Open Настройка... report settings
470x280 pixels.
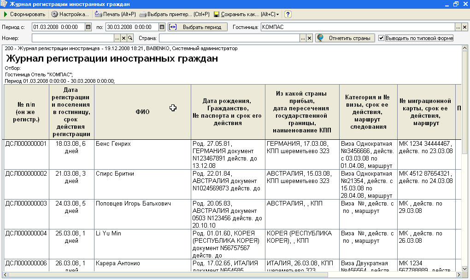coord(70,14)
